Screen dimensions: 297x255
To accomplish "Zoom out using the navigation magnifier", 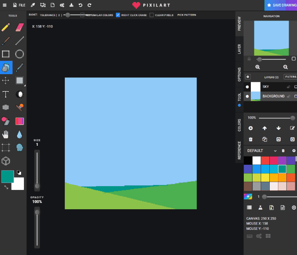I will point(285,67).
